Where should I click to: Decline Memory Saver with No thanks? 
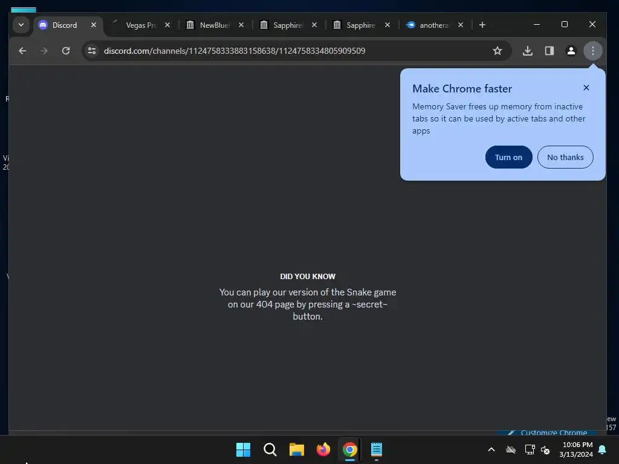(565, 157)
